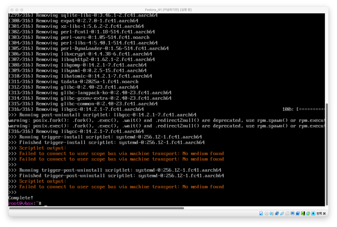Close the Fedora_41 VM window
The width and height of the screenshot is (337, 227).
12,10
